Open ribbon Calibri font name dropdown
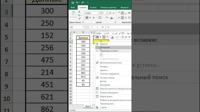The width and height of the screenshot is (200, 112). (99, 13)
